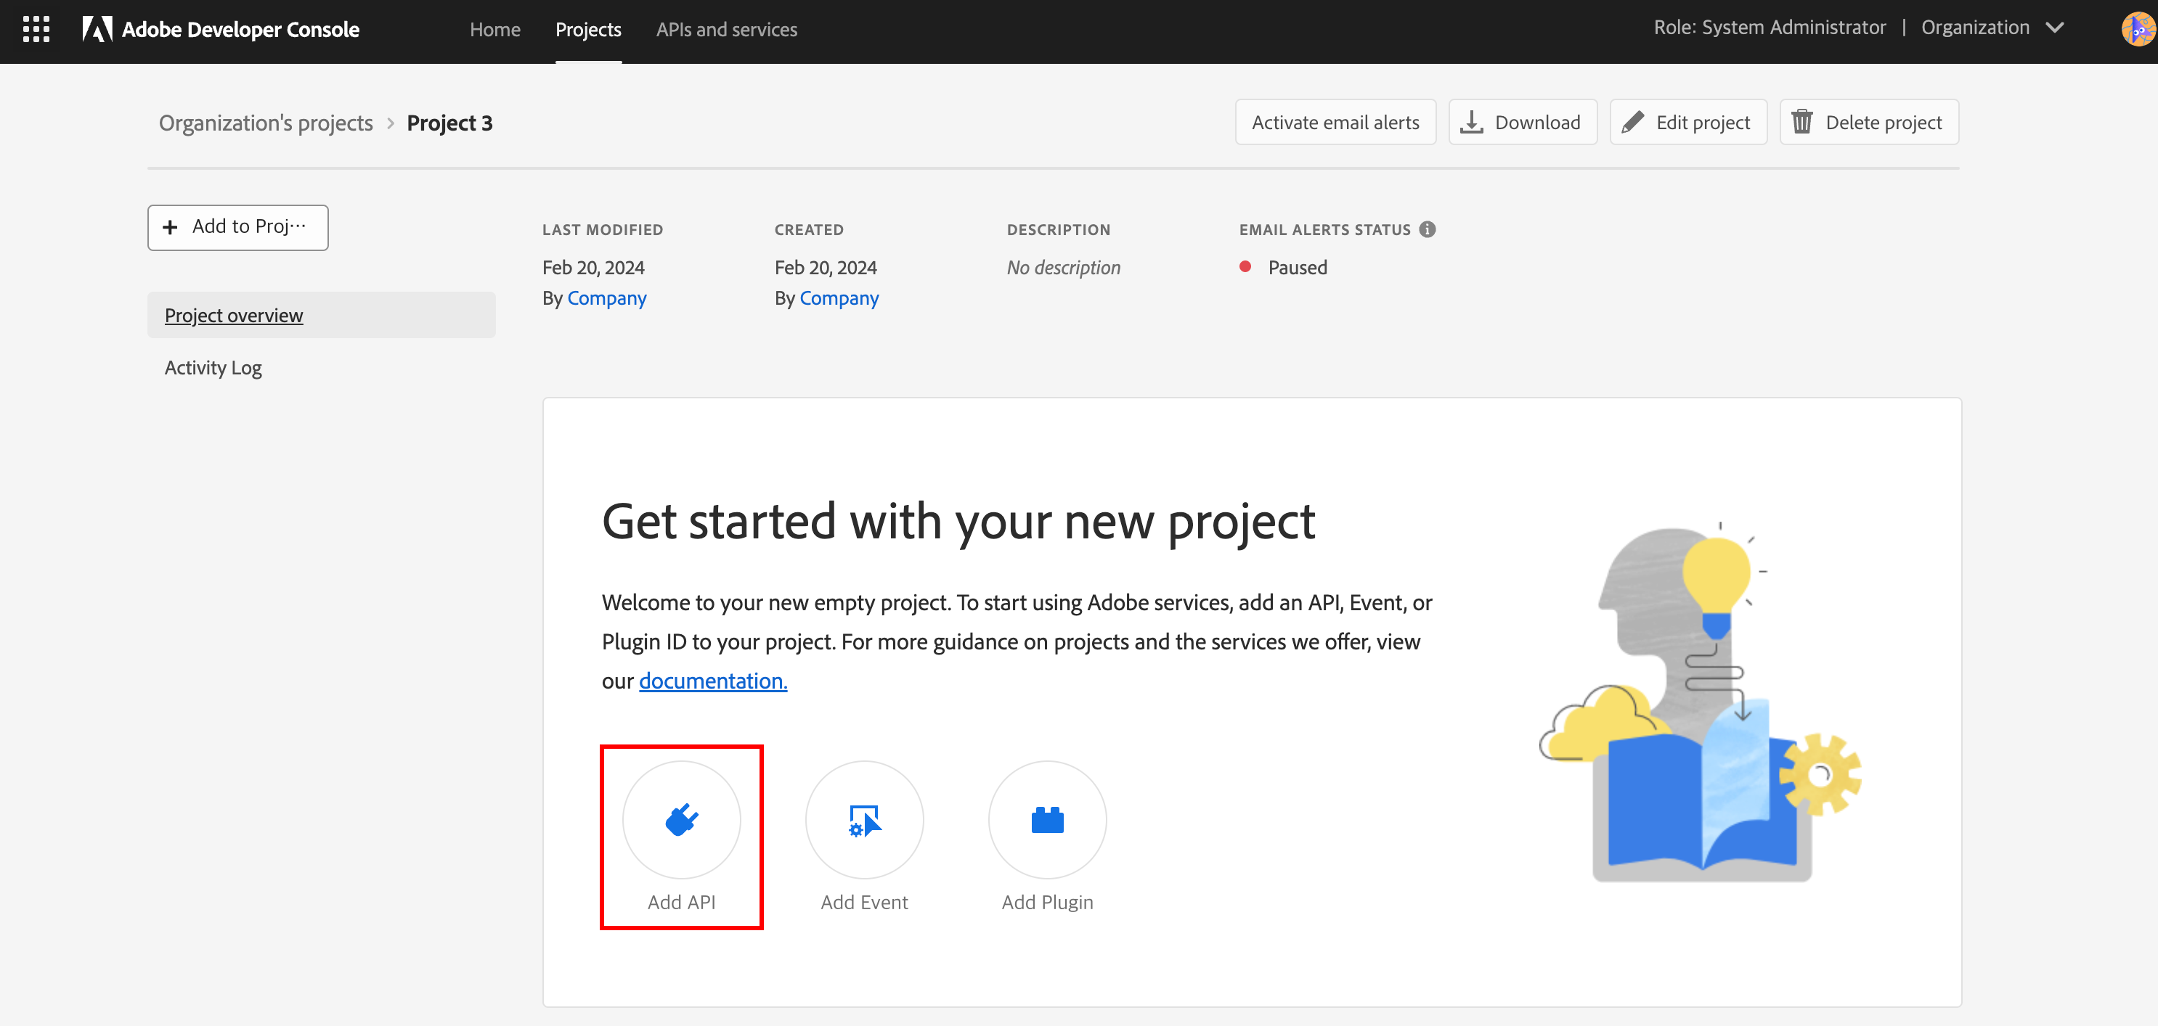2158x1026 pixels.
Task: Click the Add Plugin brick icon
Action: 1047,819
